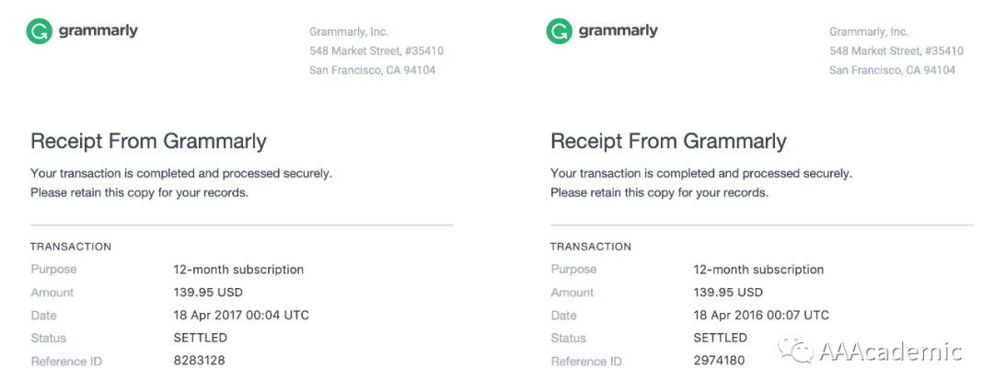The width and height of the screenshot is (994, 392).
Task: Select the reference ID 8283128
Action: pos(199,361)
